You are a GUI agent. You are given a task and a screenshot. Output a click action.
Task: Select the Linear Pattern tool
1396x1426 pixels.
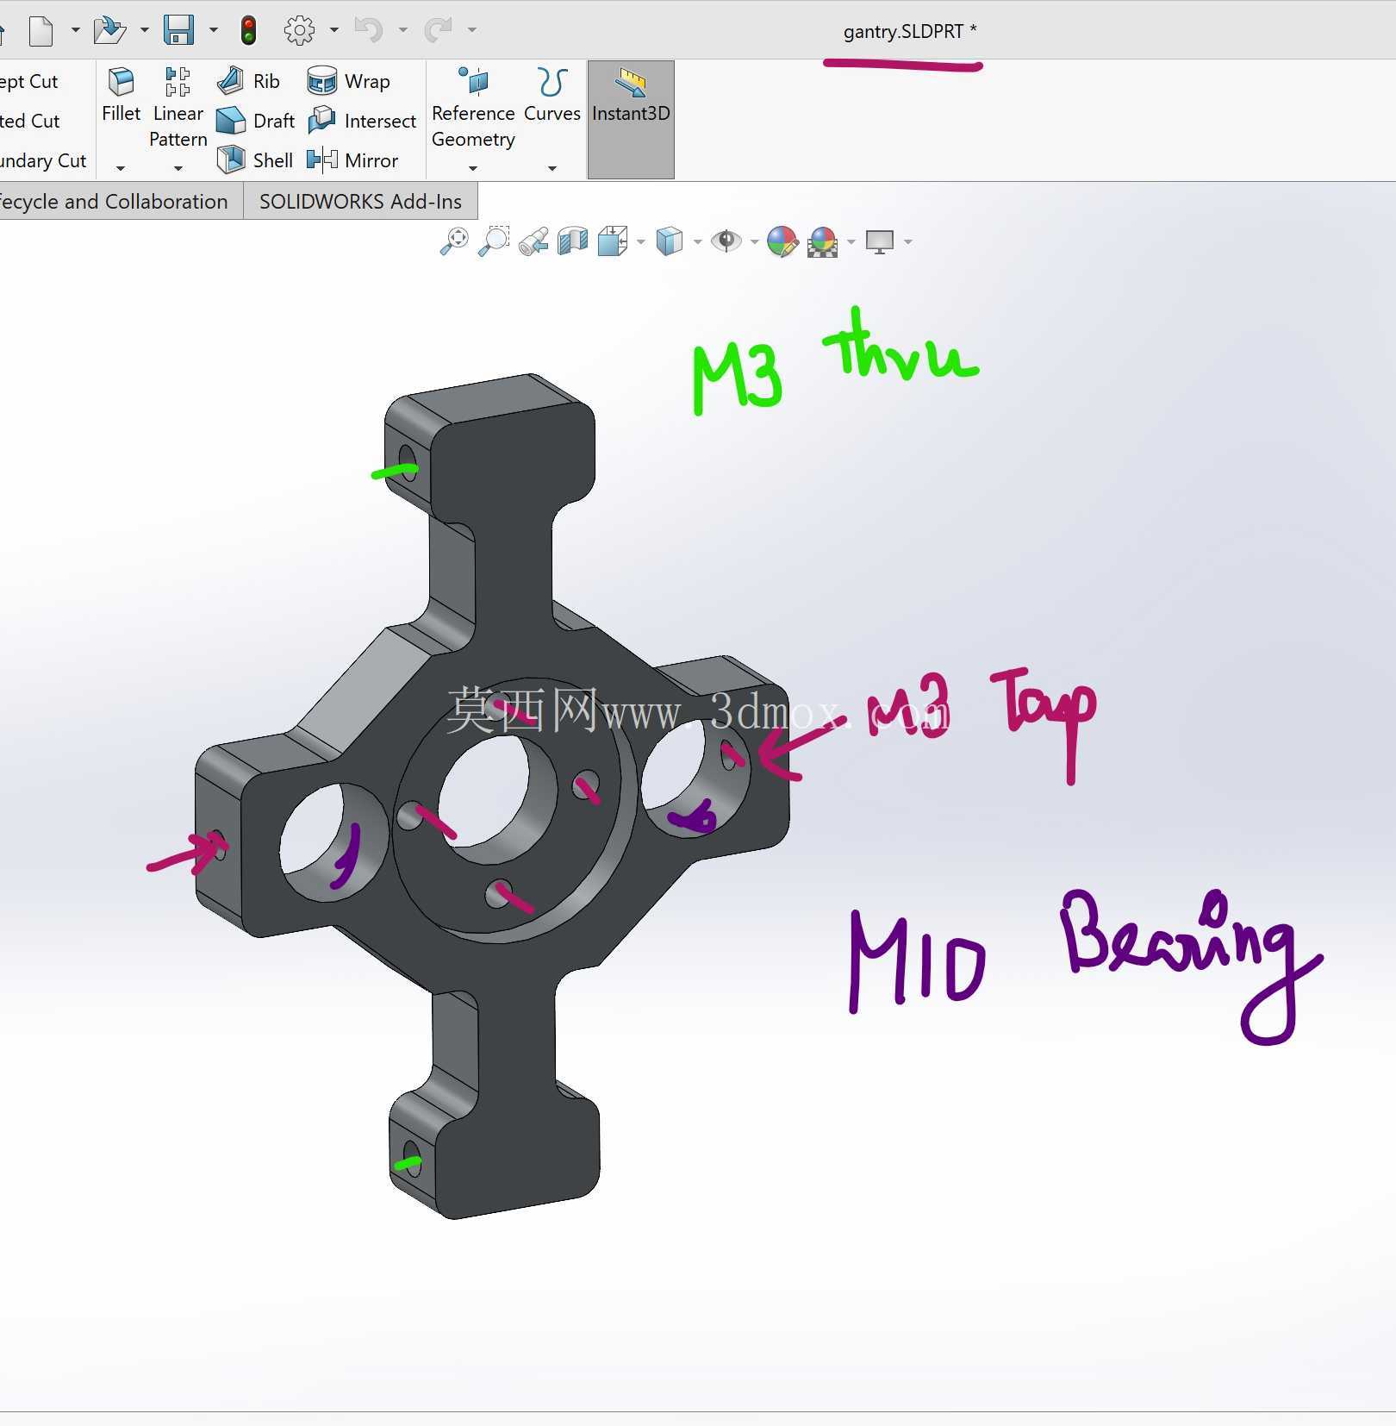click(x=178, y=108)
